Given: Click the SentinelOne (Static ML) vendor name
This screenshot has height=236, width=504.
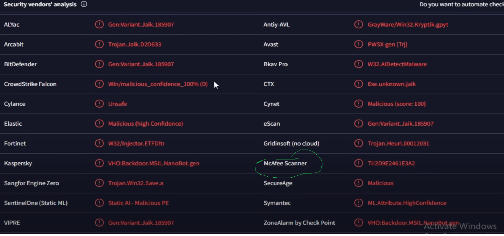Looking at the screenshot, I should tap(36, 203).
